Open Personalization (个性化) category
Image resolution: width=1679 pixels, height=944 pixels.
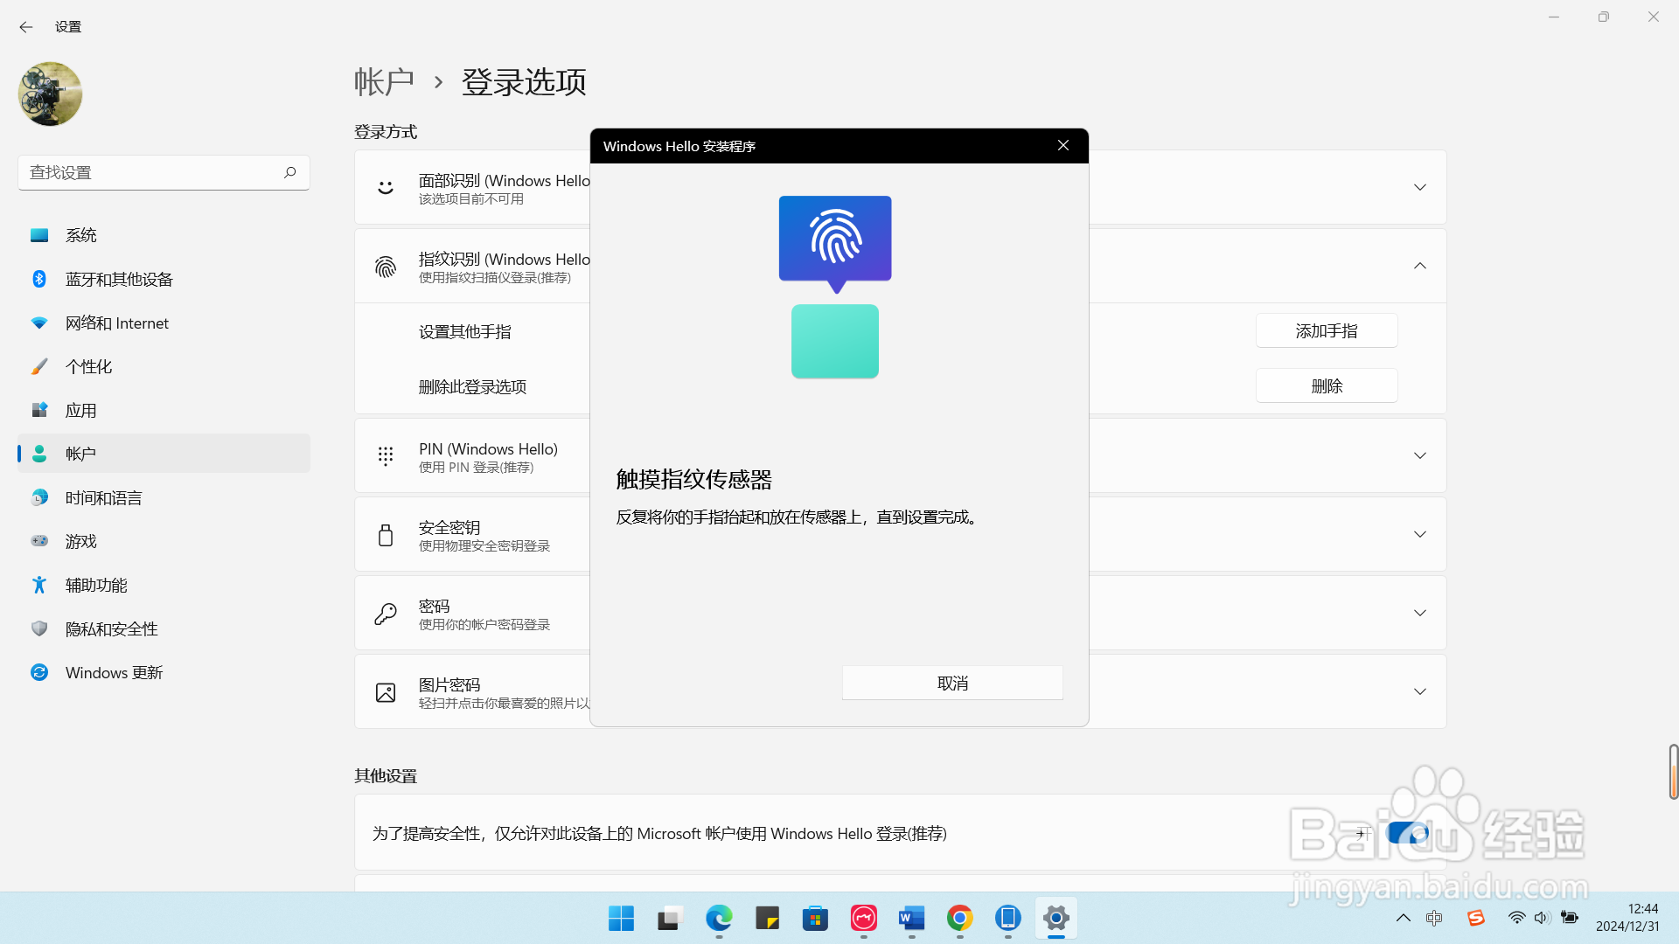coord(164,366)
